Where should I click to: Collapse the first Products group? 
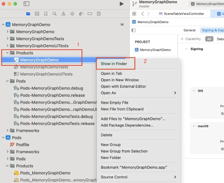tap(7, 53)
